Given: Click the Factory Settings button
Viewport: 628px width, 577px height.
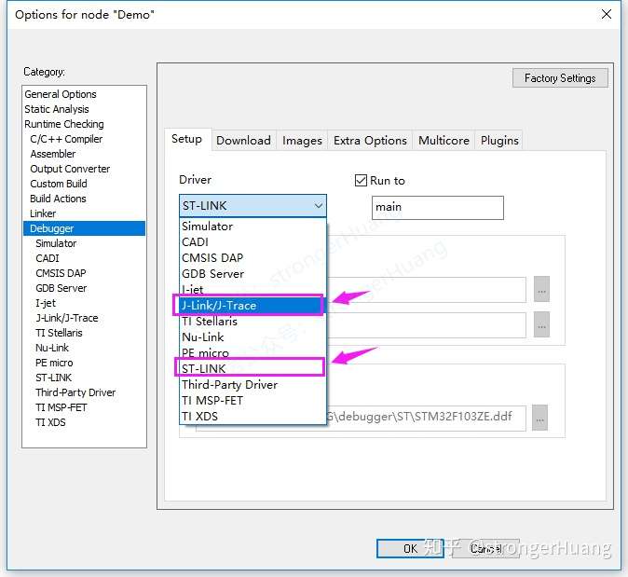Looking at the screenshot, I should pos(560,78).
